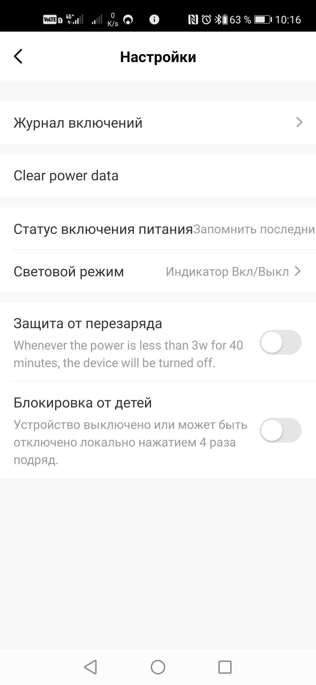
Task: Open Световой режим chevron arrow
Action: [x=298, y=271]
